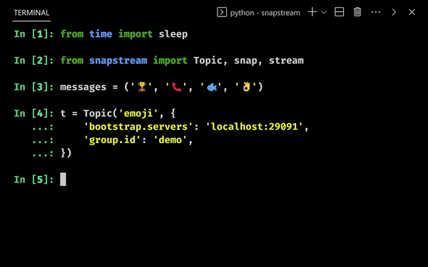Click the trophy emoji in messages tuple
428x267 pixels.
[x=142, y=87]
